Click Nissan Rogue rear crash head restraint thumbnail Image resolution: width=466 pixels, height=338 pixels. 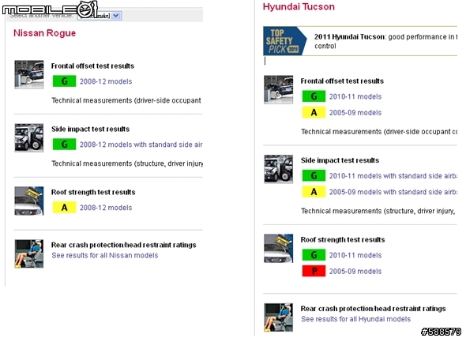tap(29, 253)
